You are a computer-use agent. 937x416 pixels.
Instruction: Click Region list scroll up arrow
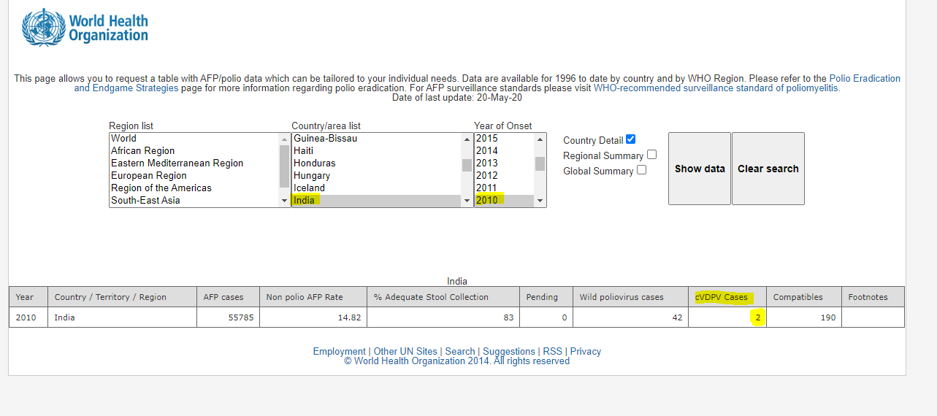click(285, 139)
